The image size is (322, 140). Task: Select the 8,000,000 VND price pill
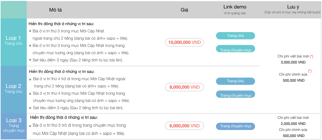click(x=184, y=87)
